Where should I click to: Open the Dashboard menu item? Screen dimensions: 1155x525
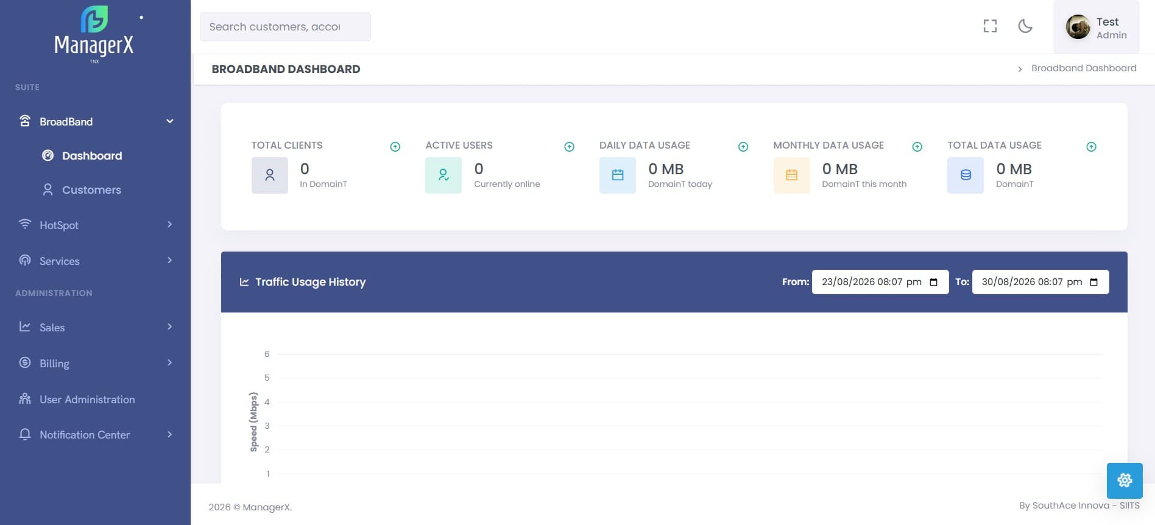[91, 156]
